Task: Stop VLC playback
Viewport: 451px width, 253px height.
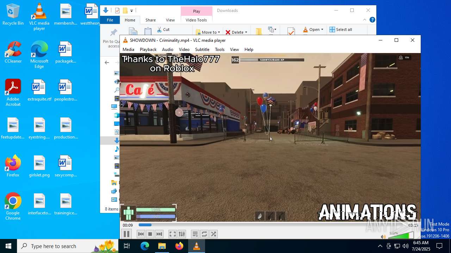Action: point(150,234)
